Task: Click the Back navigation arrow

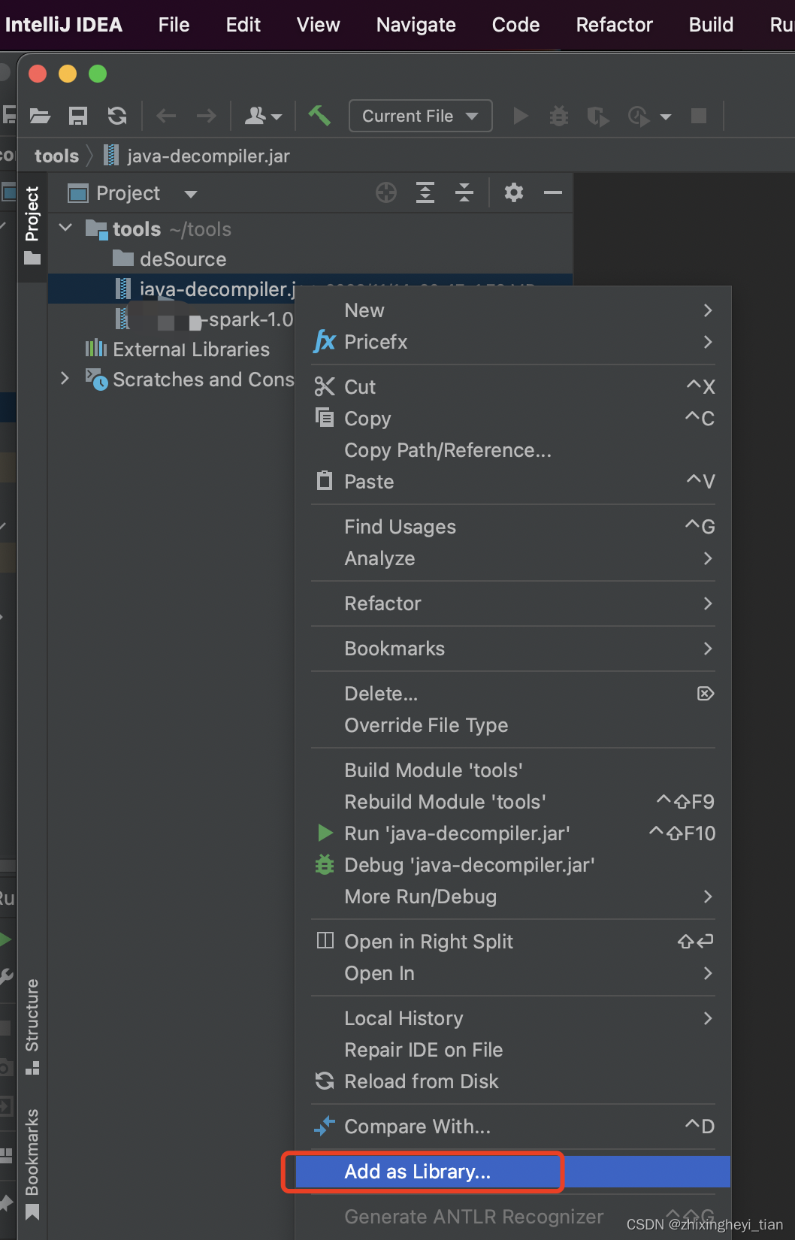Action: [166, 116]
